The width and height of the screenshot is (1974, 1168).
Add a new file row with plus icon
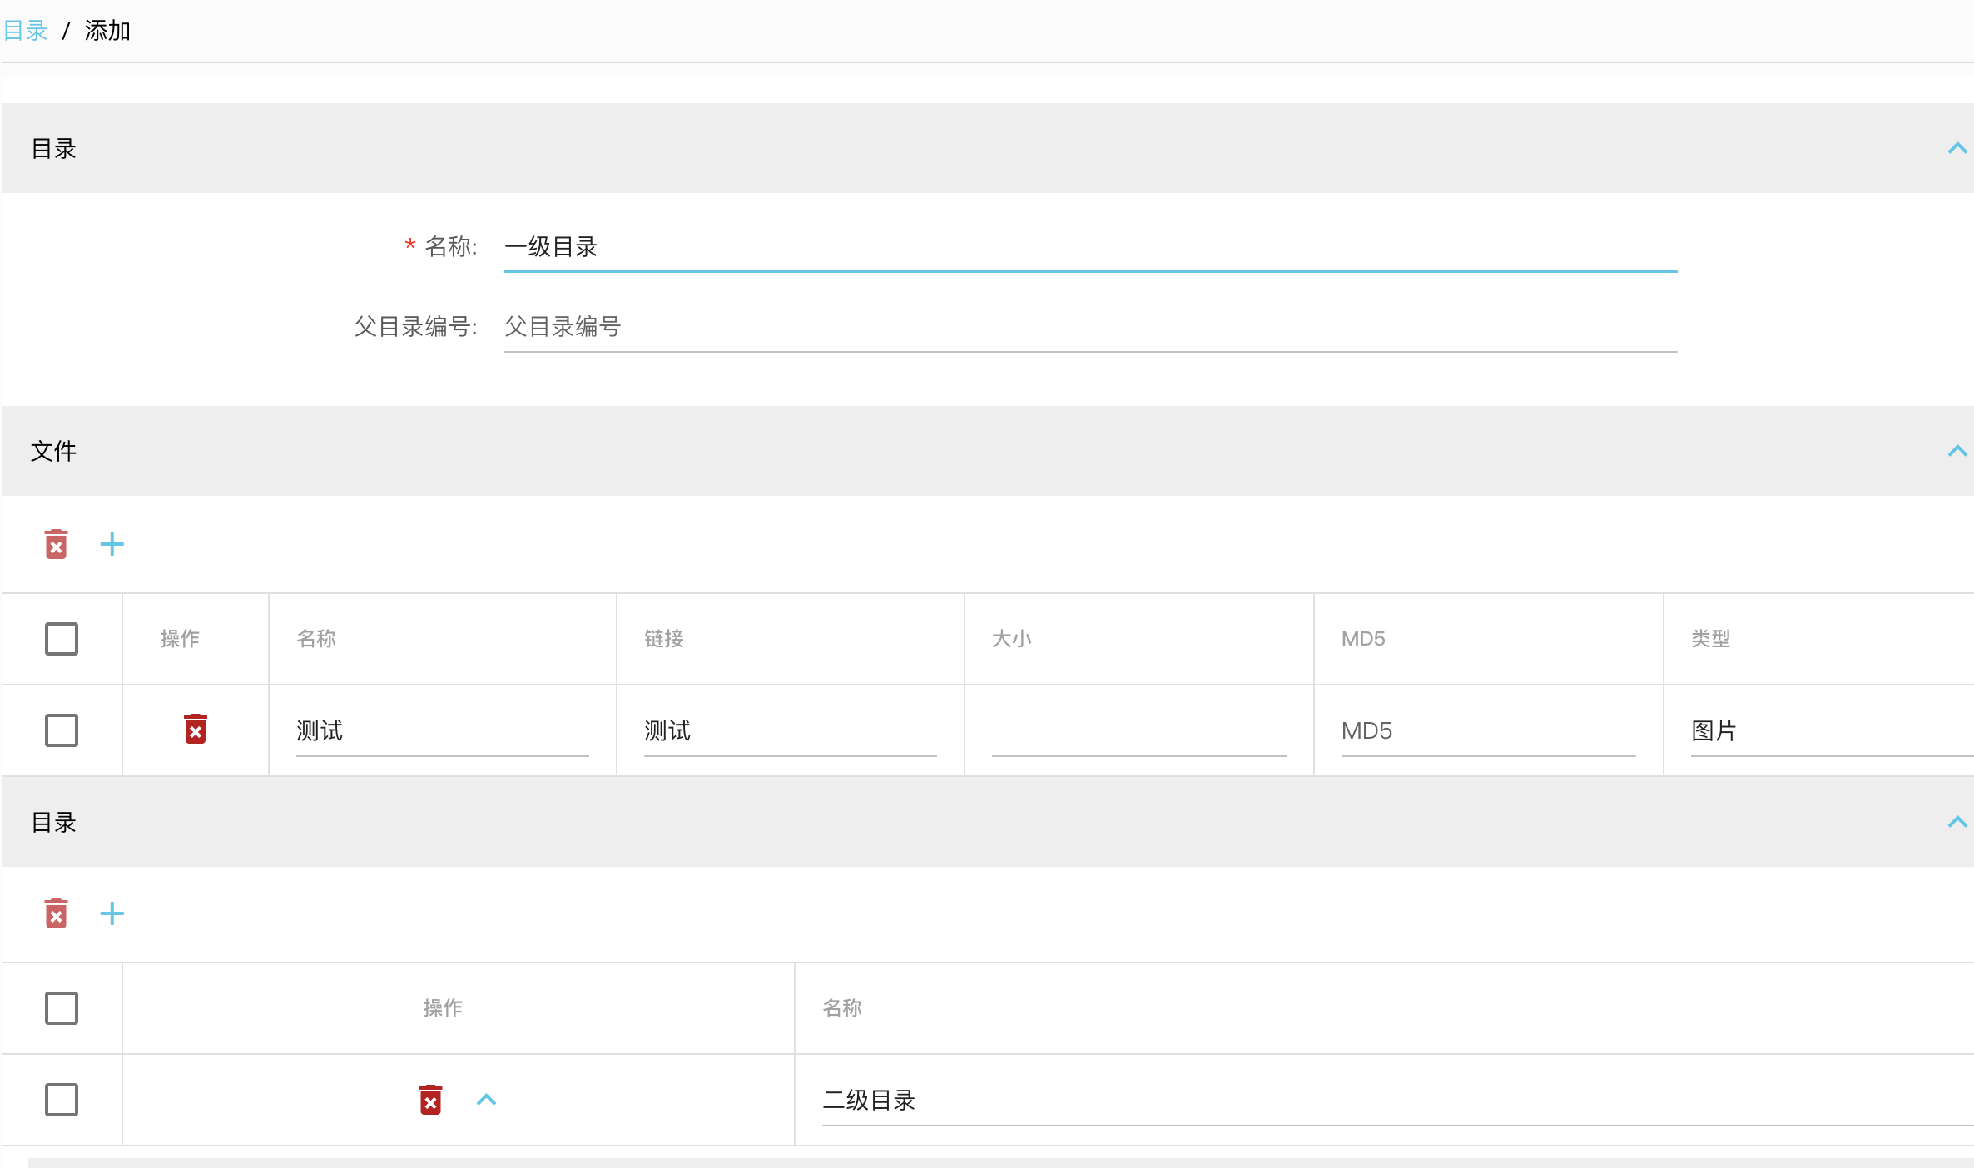point(112,545)
